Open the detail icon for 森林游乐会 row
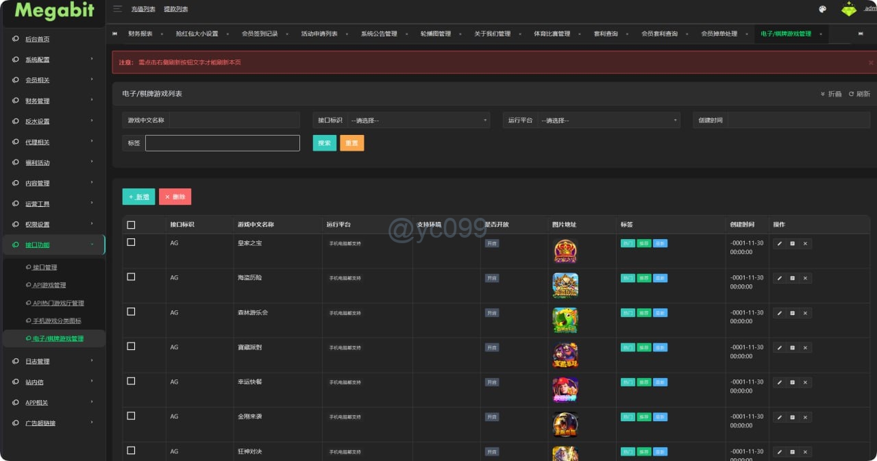 tap(792, 313)
